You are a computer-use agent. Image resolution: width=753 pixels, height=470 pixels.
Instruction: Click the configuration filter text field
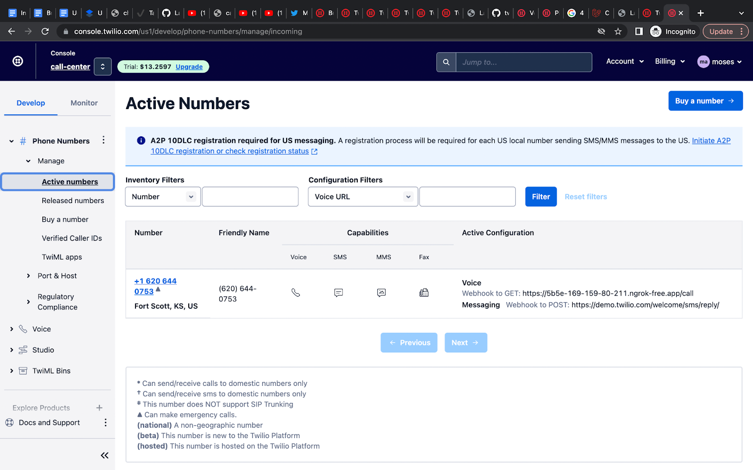pyautogui.click(x=467, y=197)
